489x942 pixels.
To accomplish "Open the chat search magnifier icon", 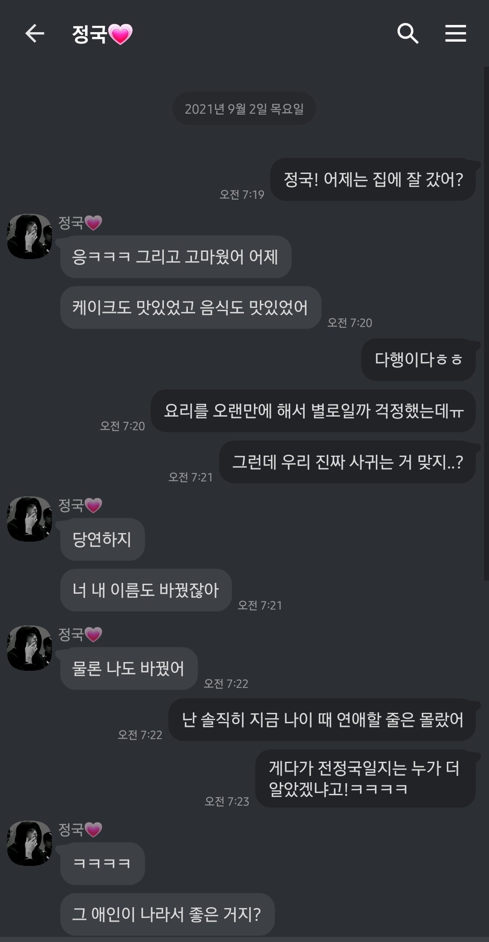I will [407, 34].
